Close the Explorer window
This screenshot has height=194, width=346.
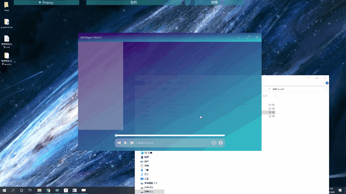tap(325, 78)
